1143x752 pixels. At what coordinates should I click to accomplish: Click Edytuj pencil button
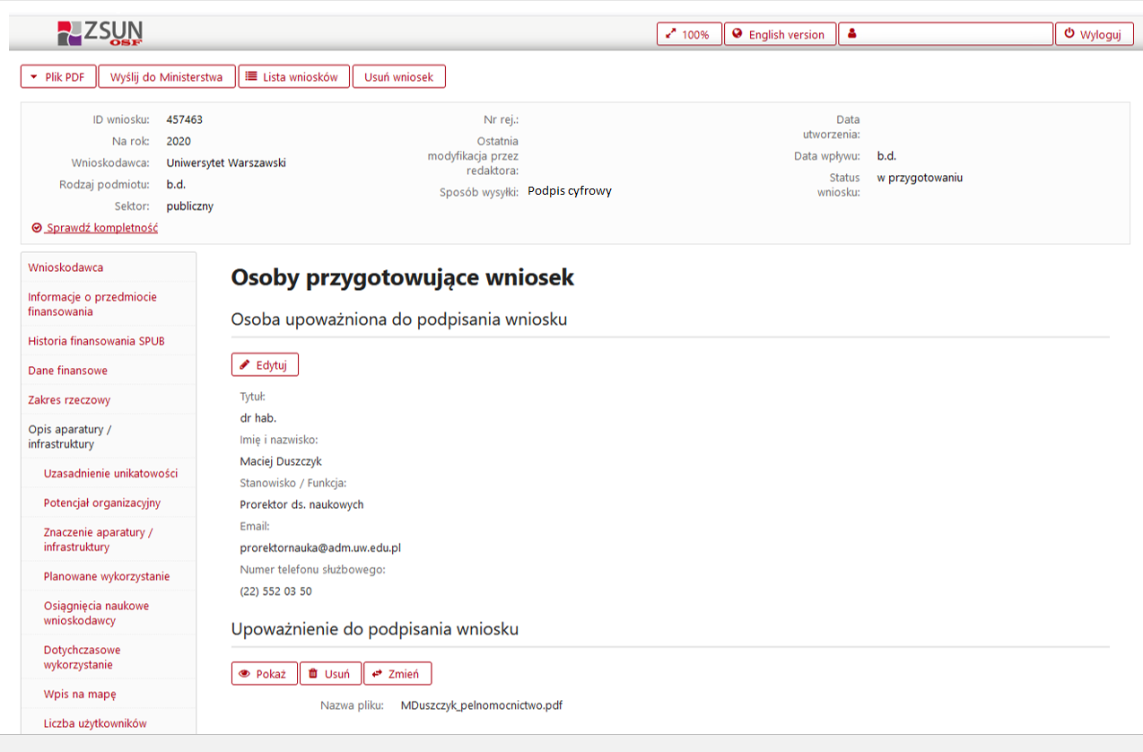click(265, 365)
